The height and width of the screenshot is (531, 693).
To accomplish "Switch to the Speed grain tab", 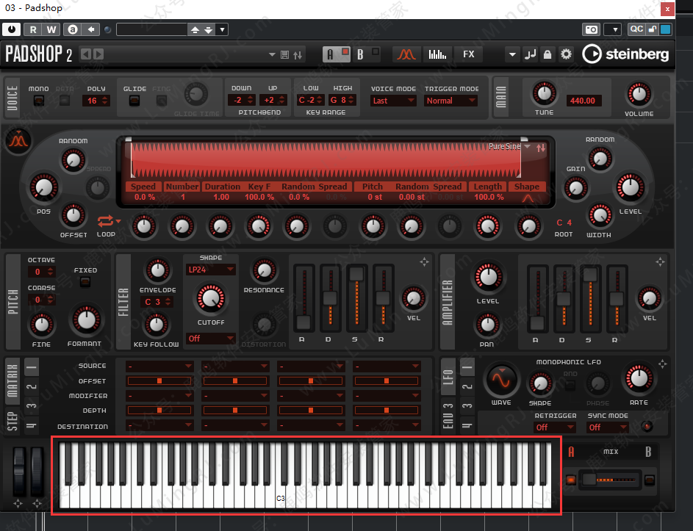I will [143, 187].
